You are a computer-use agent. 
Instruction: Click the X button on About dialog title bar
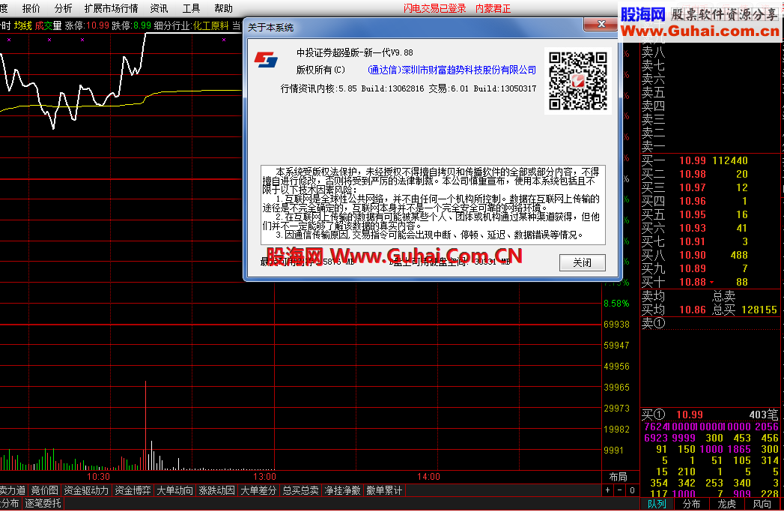(x=601, y=24)
